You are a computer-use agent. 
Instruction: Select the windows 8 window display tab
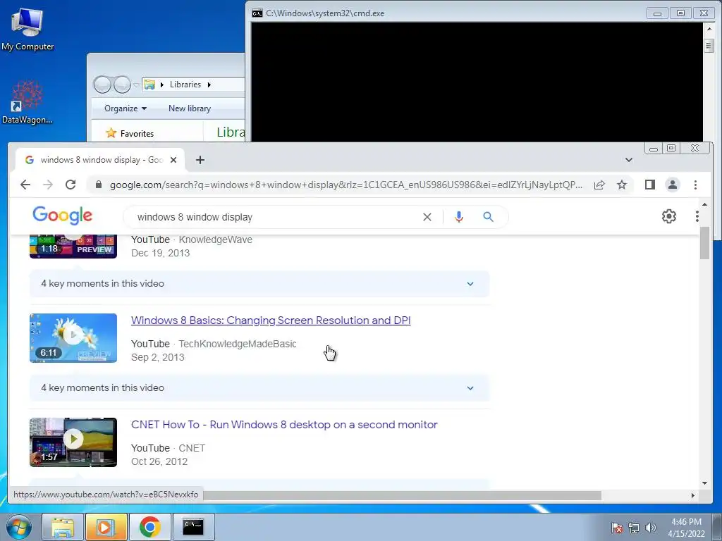click(x=99, y=160)
